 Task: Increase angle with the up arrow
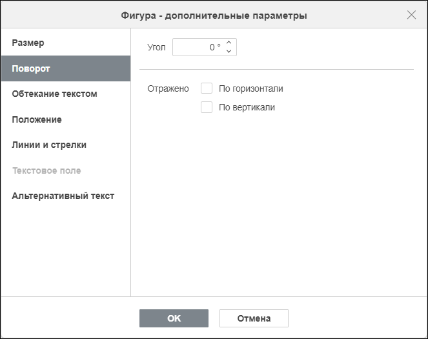pyautogui.click(x=229, y=43)
